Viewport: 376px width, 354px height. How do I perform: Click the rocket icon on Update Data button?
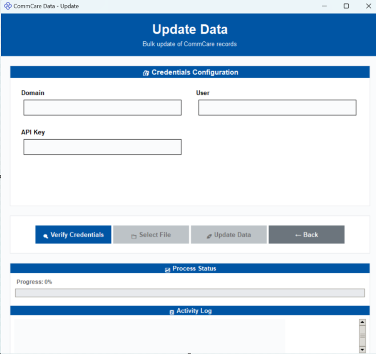(209, 236)
